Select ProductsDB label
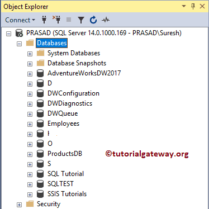This screenshot has height=209, width=209. pyautogui.click(x=65, y=154)
